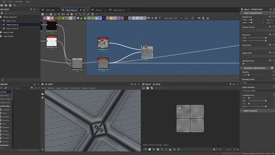Select Metal_Panel.sbs package in Explorer
The height and width of the screenshot is (155, 275).
click(10, 17)
